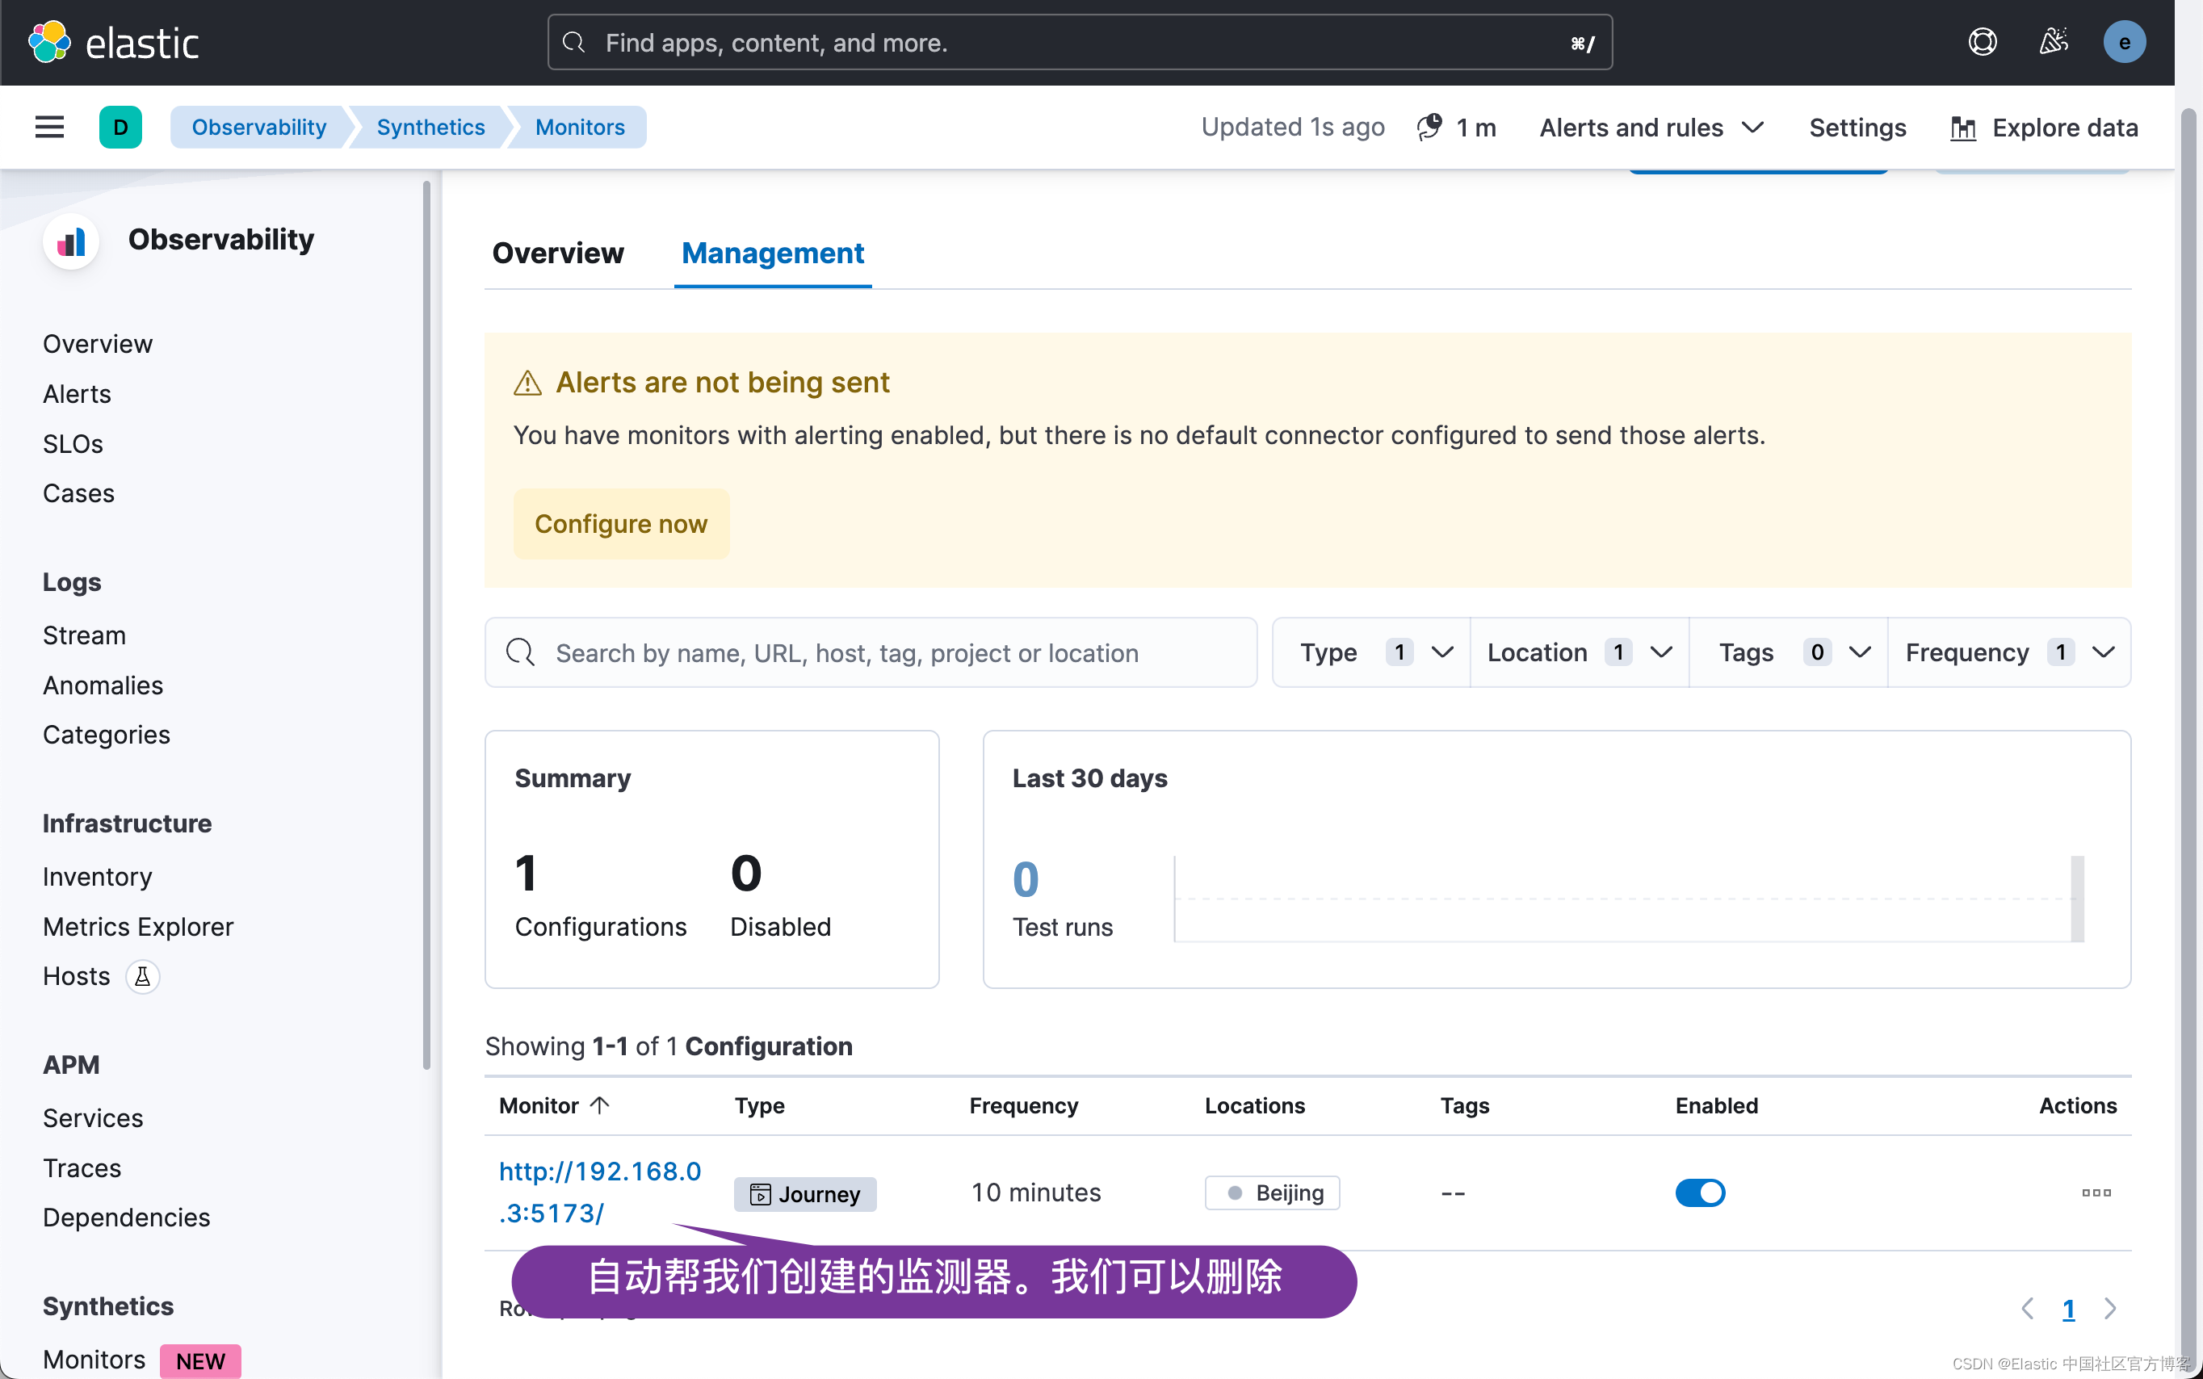Switch to the Overview tab

(x=557, y=253)
